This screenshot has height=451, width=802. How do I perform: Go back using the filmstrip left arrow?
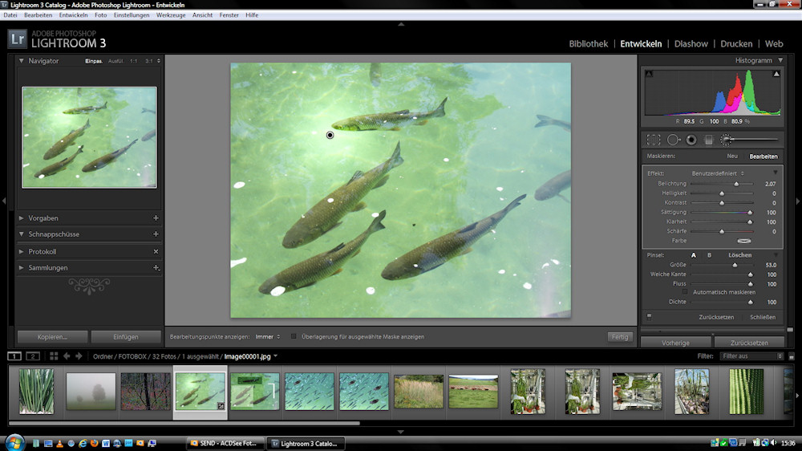[x=67, y=356]
